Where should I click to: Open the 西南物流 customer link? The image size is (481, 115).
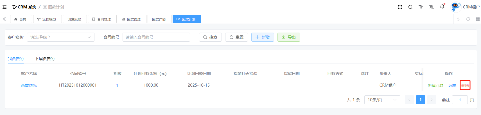[x=29, y=85]
